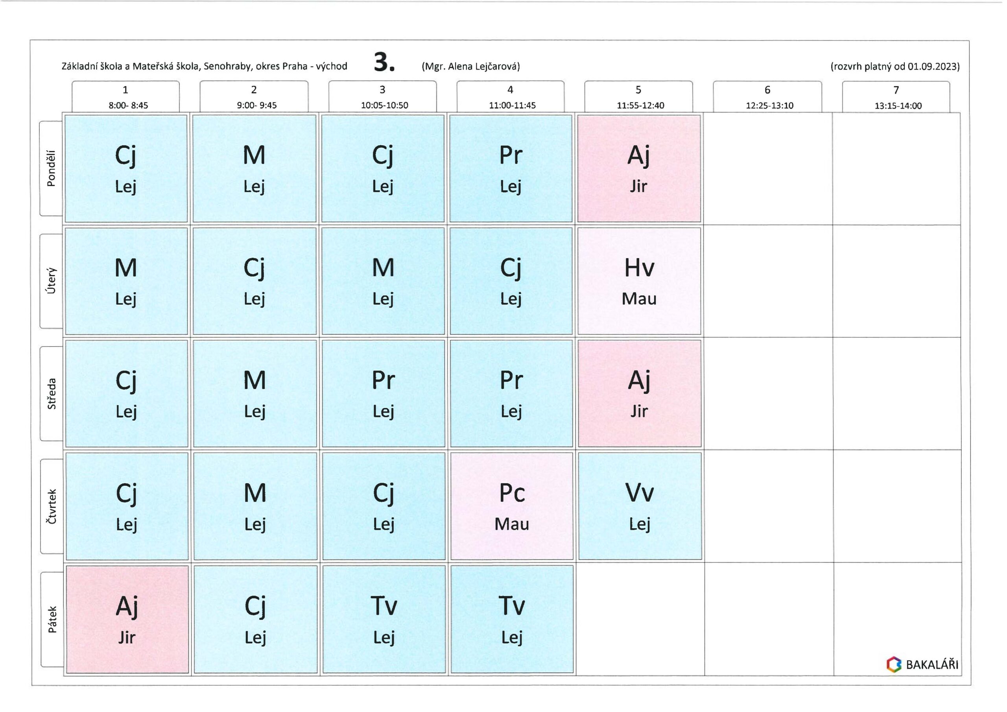Click the school name Senohraby text
The image size is (1007, 712).
pyautogui.click(x=205, y=66)
